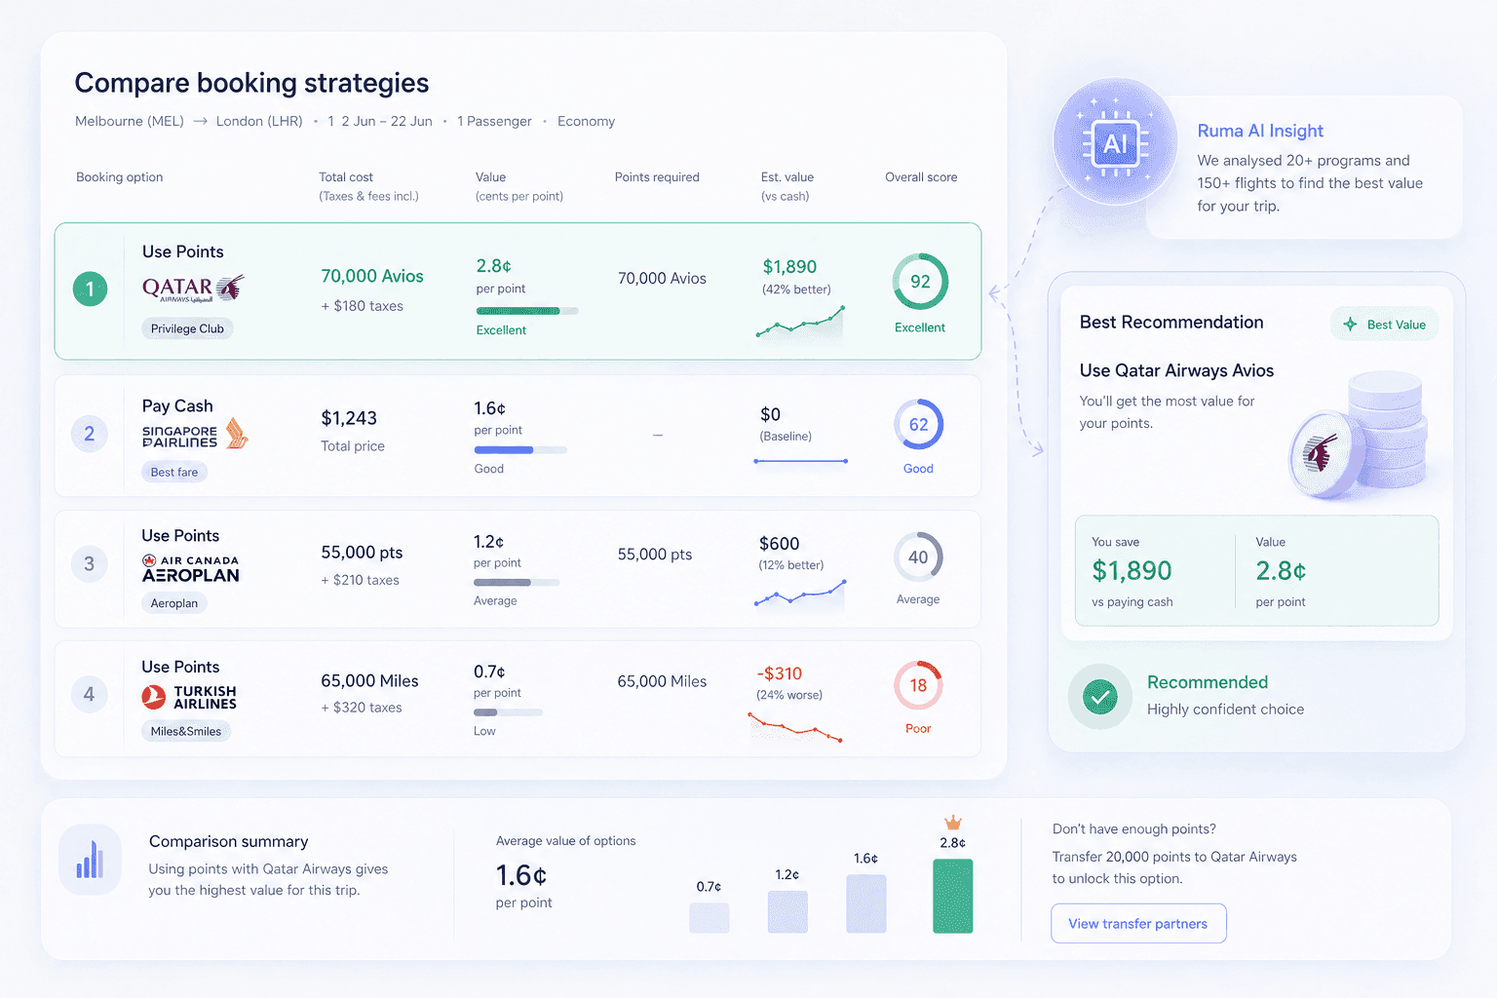Screen dimensions: 1497x998
Task: Click the Qatar coin stack illustration
Action: (x=1359, y=435)
